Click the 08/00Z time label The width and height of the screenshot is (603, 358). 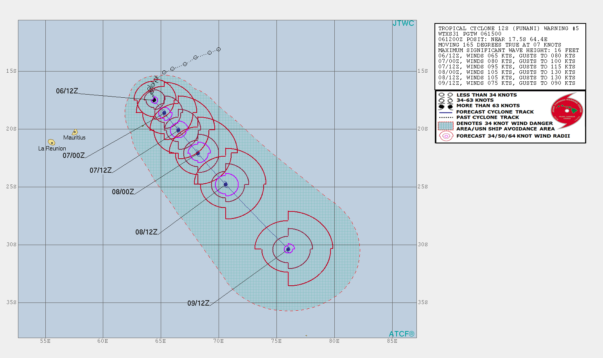(x=123, y=192)
